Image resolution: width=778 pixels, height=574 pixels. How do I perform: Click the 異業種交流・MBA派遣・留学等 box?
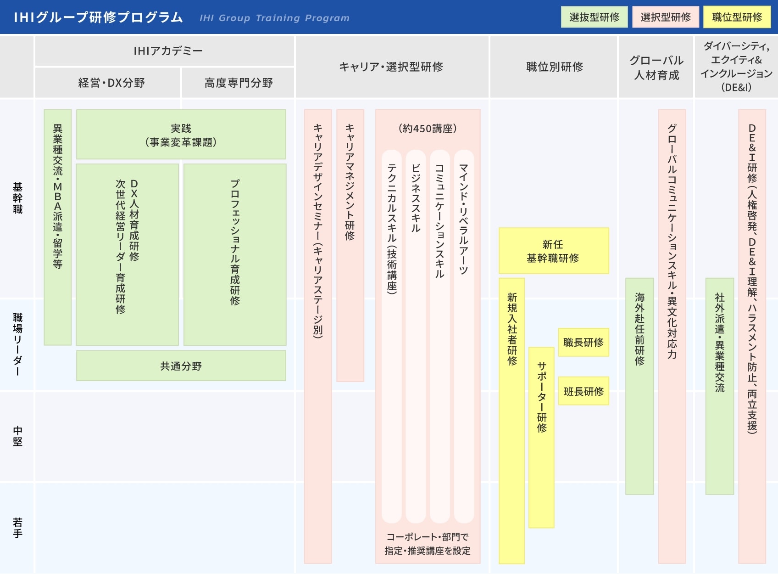[58, 227]
